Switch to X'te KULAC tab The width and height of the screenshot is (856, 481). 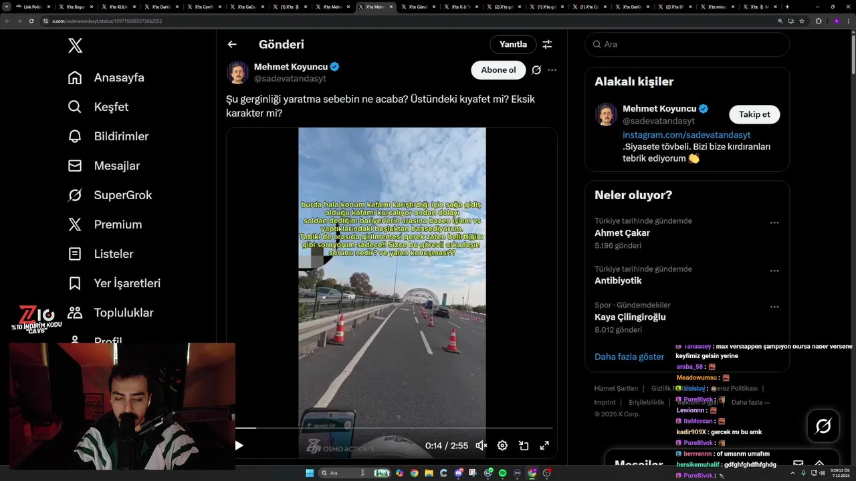point(118,7)
